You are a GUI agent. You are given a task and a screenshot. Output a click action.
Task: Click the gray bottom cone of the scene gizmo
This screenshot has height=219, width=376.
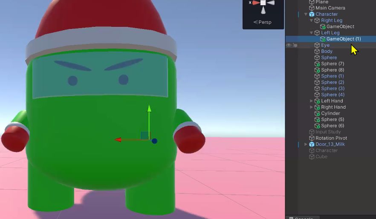[263, 10]
